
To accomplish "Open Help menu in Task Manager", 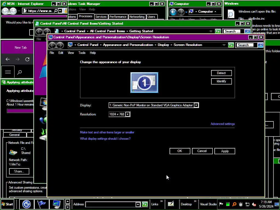I will [92, 9].
